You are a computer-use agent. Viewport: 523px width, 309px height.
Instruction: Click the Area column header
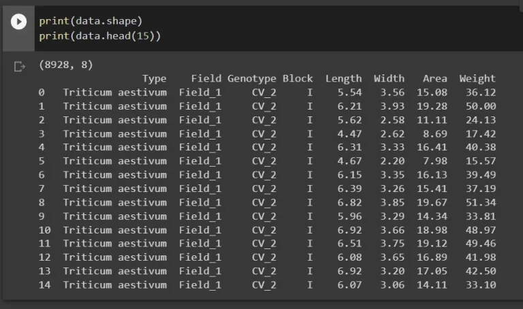tap(435, 79)
